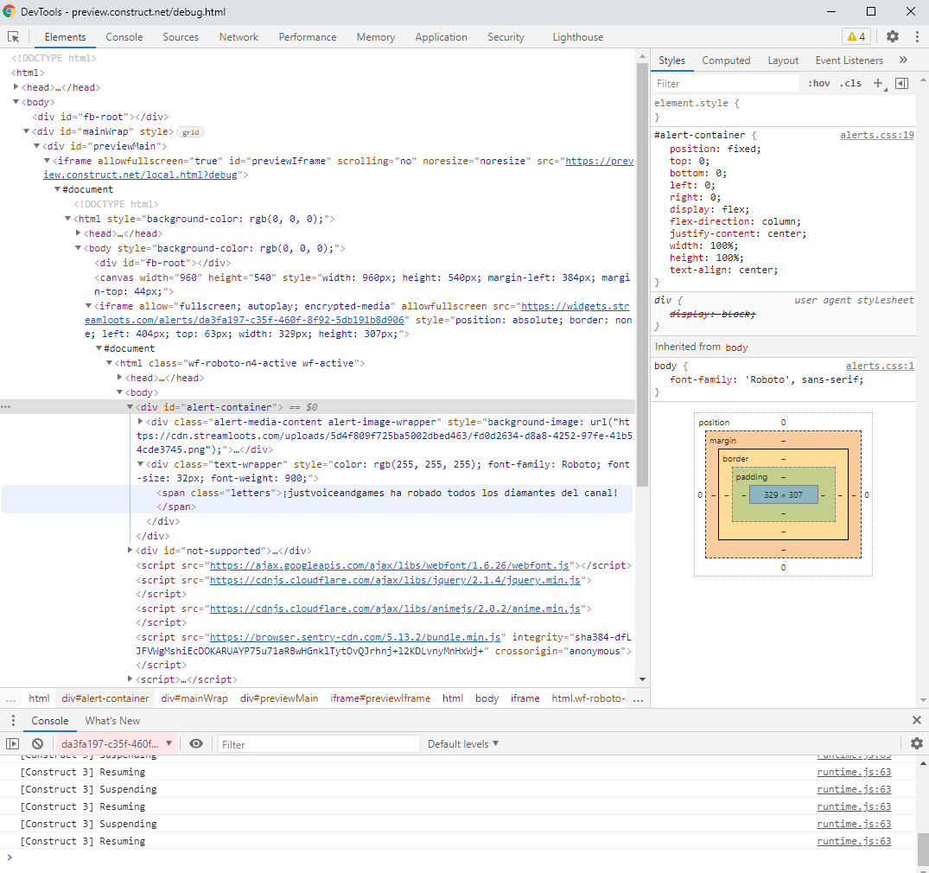Image resolution: width=929 pixels, height=873 pixels.
Task: Select the div#previewMain breadcrumb
Action: point(279,698)
